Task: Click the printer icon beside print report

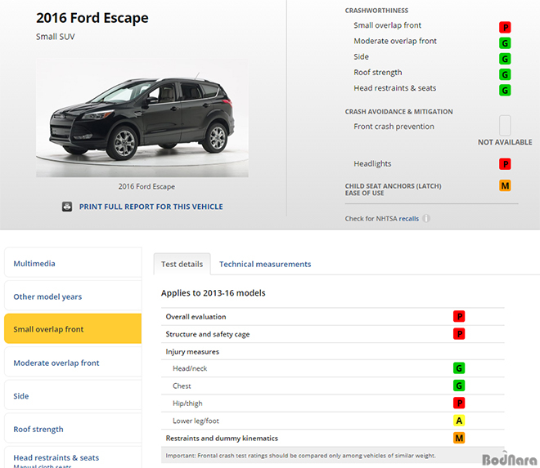Action: pos(67,207)
